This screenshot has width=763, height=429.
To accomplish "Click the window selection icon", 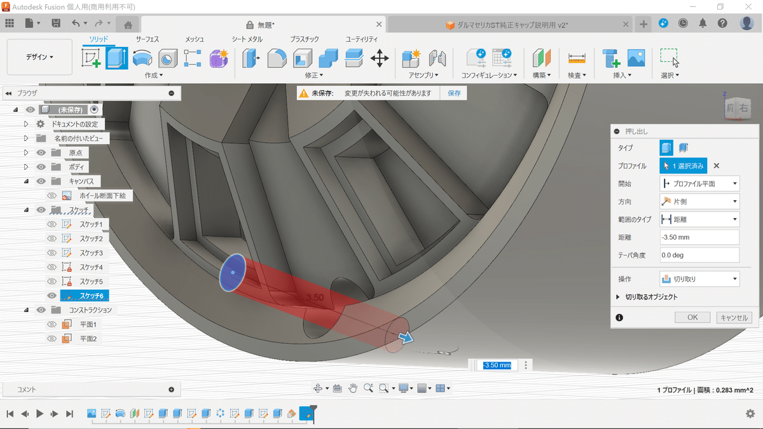I will pyautogui.click(x=670, y=58).
